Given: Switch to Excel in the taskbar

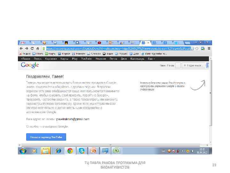Looking at the screenshot, I should point(116,151).
